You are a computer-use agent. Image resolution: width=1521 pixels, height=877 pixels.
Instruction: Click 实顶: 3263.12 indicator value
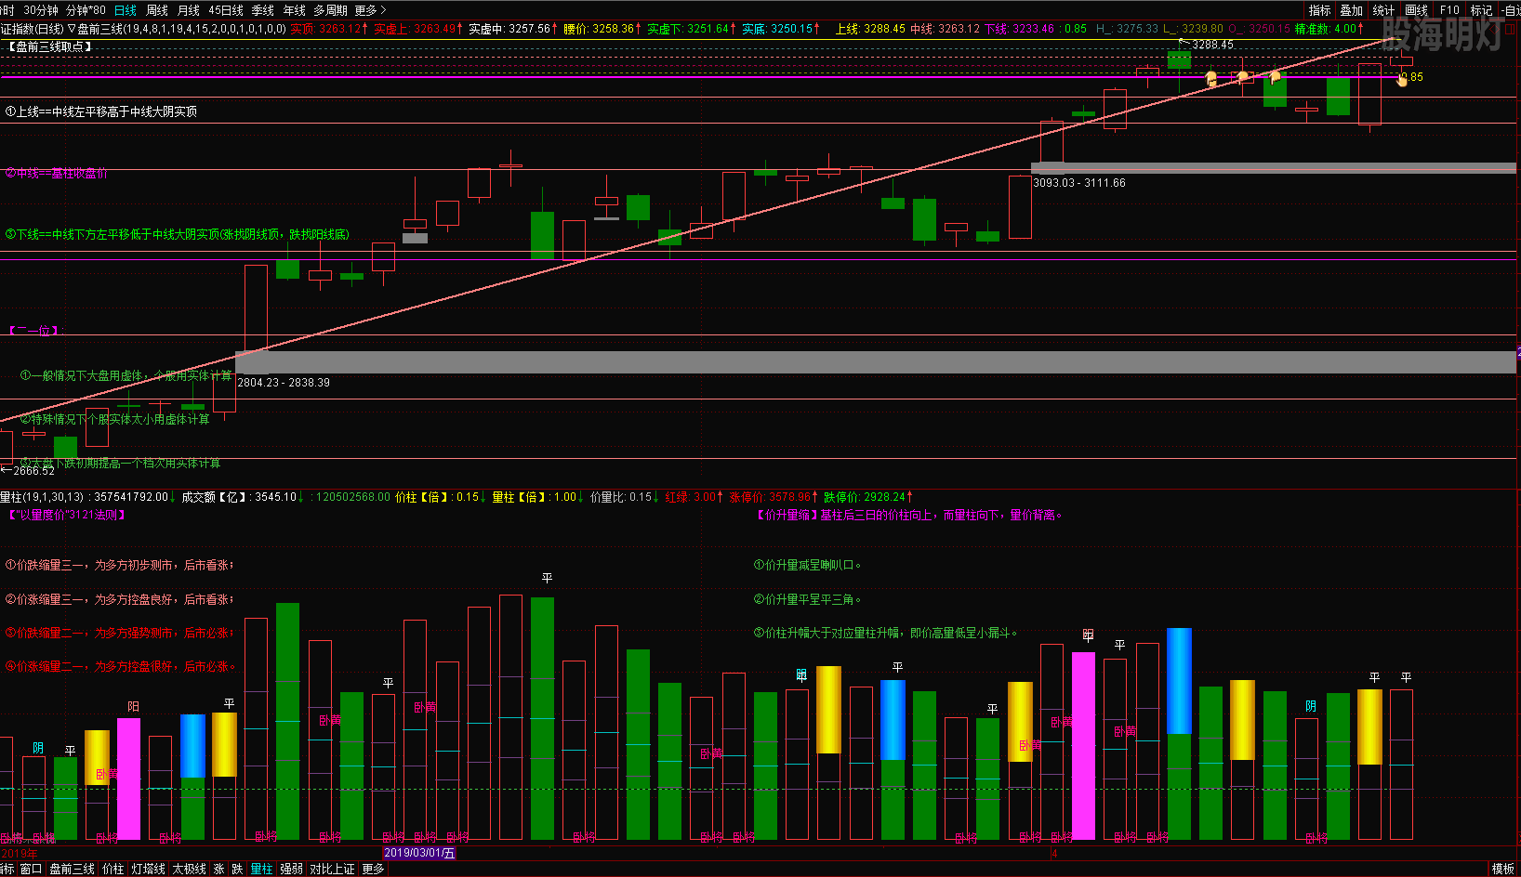pos(327,29)
